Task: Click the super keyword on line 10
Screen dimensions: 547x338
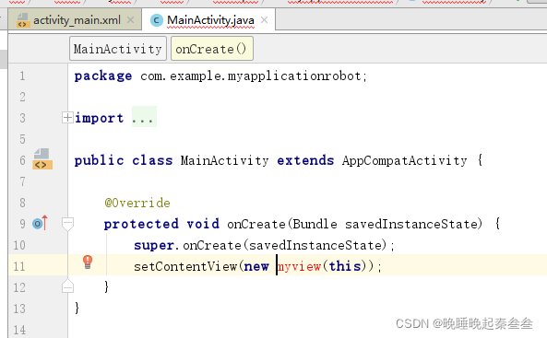Action: click(x=153, y=246)
